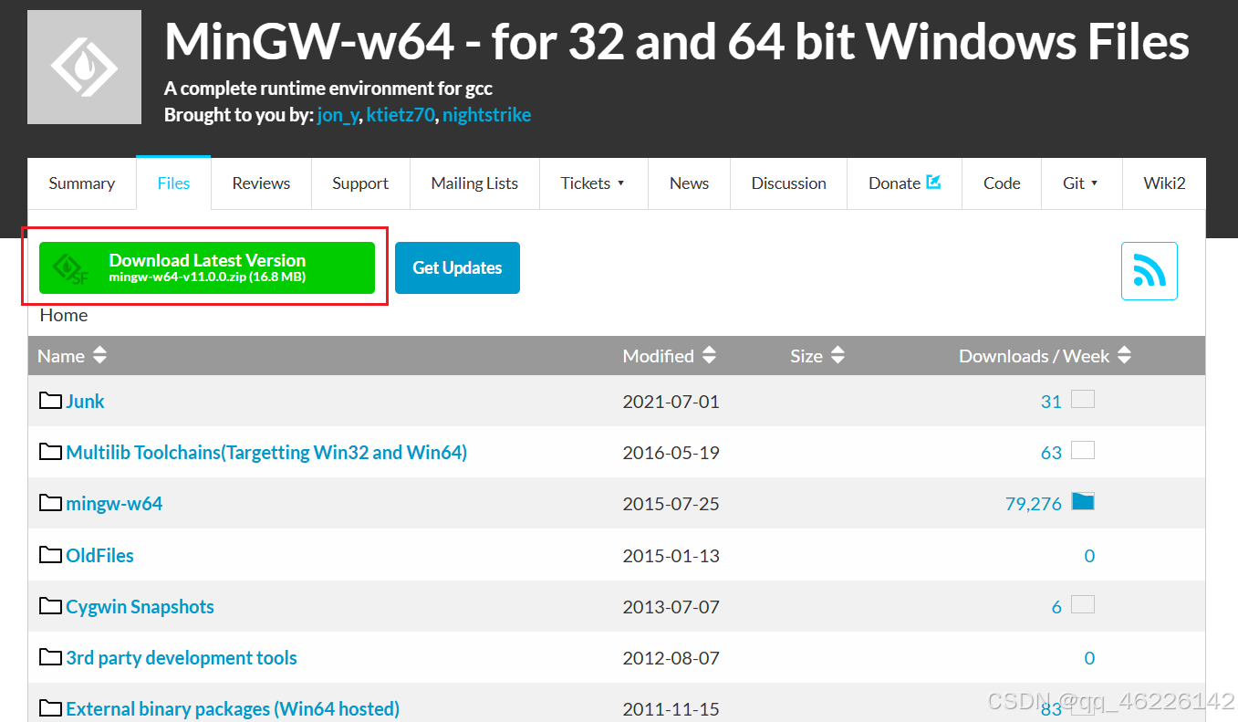This screenshot has height=722, width=1238.
Task: Open the mingw-w64 folder link
Action: (x=114, y=503)
